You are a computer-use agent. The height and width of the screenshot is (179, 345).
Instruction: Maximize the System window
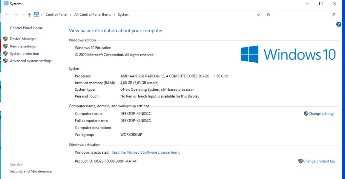tap(321, 4)
